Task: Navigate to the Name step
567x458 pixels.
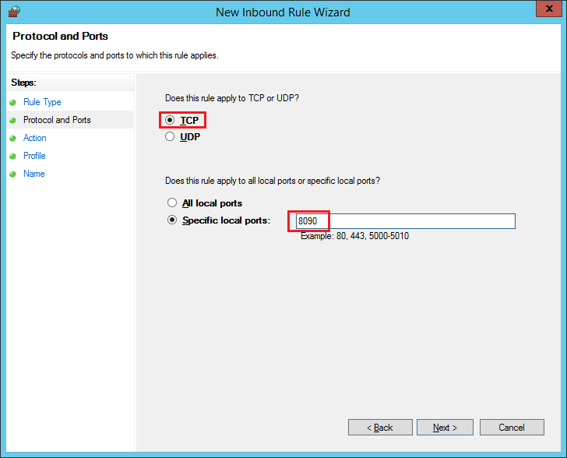Action: tap(34, 174)
